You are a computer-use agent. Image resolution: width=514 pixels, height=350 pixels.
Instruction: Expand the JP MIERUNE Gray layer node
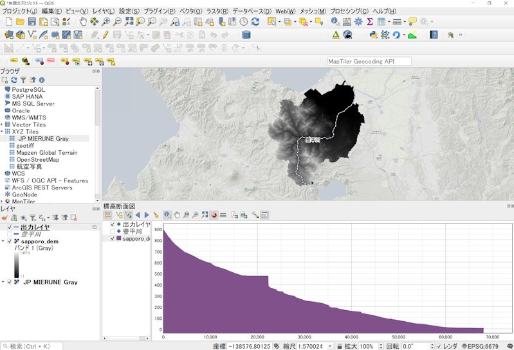[x=3, y=282]
